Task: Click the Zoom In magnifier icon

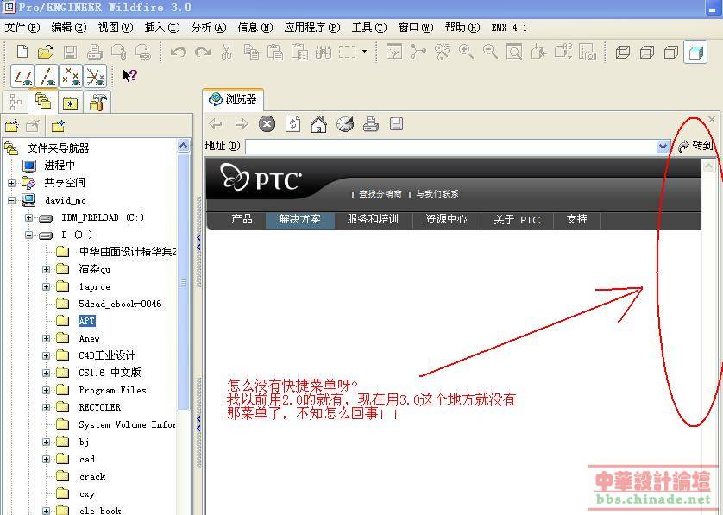Action: click(466, 52)
